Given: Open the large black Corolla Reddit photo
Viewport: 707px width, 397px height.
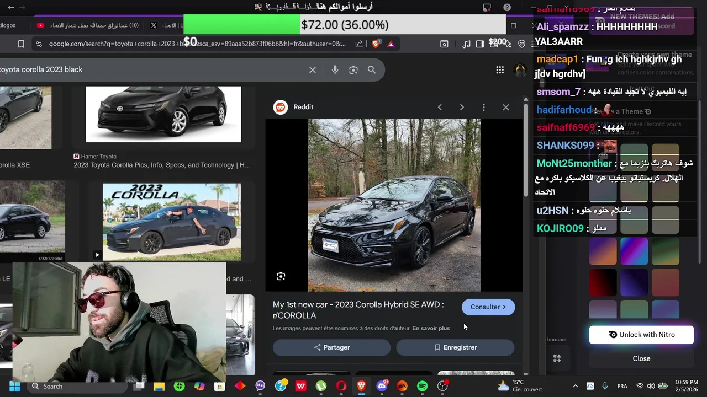Looking at the screenshot, I should 394,205.
